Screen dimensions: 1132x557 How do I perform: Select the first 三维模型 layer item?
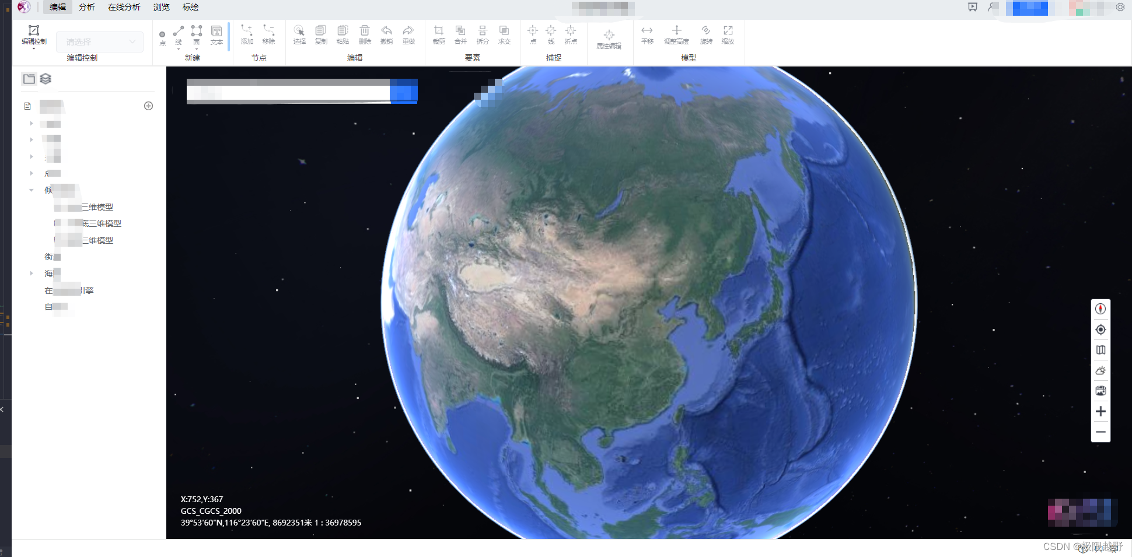(x=84, y=207)
